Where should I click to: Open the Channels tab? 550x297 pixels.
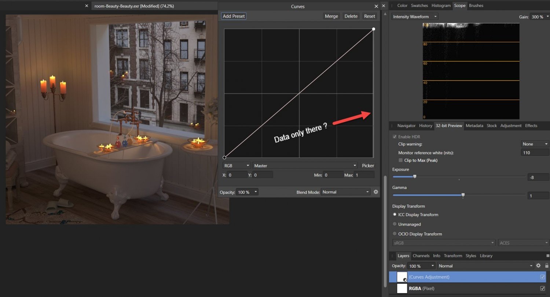(x=421, y=256)
